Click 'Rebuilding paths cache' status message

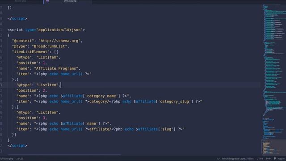pos(237,159)
